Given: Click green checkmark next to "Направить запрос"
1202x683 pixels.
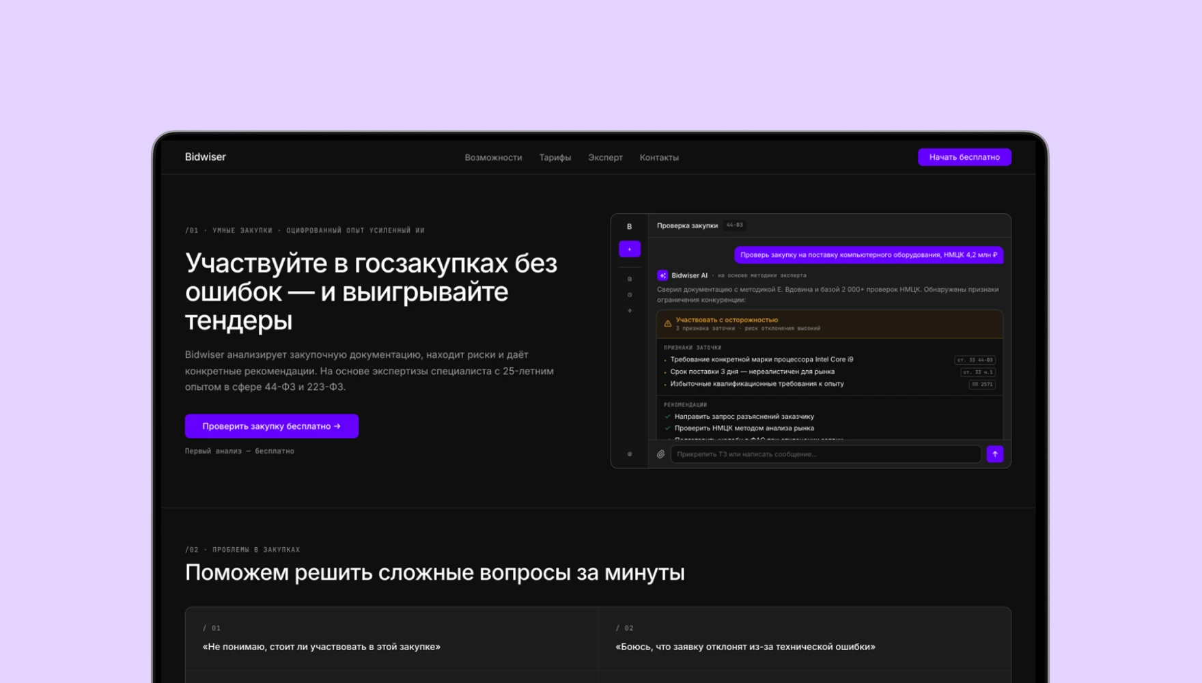Looking at the screenshot, I should point(667,417).
